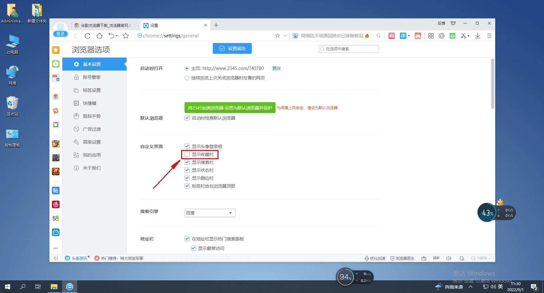Click the 登录 login button
This screenshot has height=293, width=544.
[60, 34]
